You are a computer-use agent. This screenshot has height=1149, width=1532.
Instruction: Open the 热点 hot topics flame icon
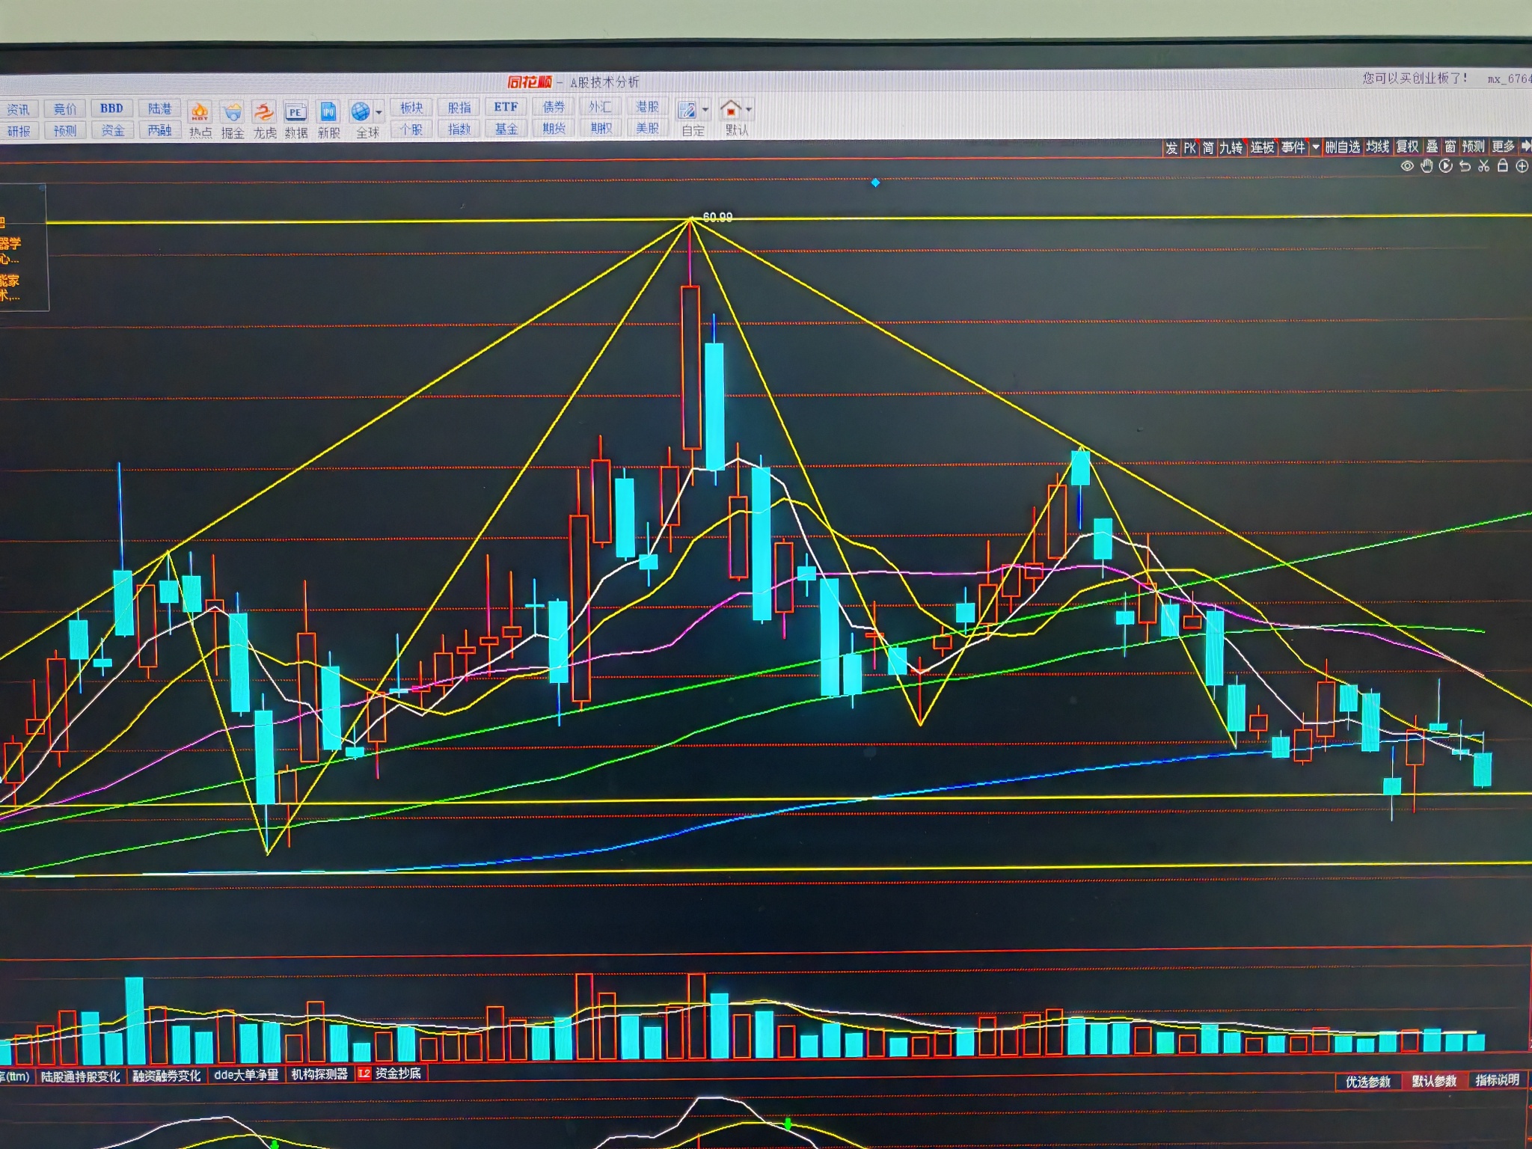click(x=200, y=113)
